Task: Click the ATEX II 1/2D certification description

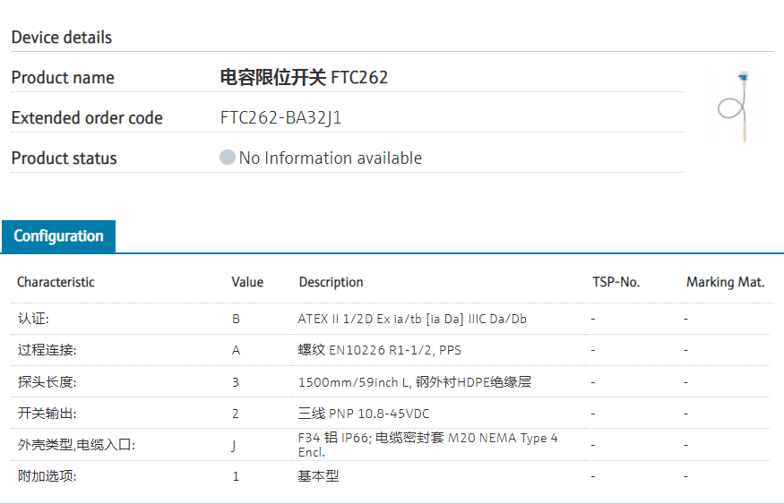Action: 412,319
